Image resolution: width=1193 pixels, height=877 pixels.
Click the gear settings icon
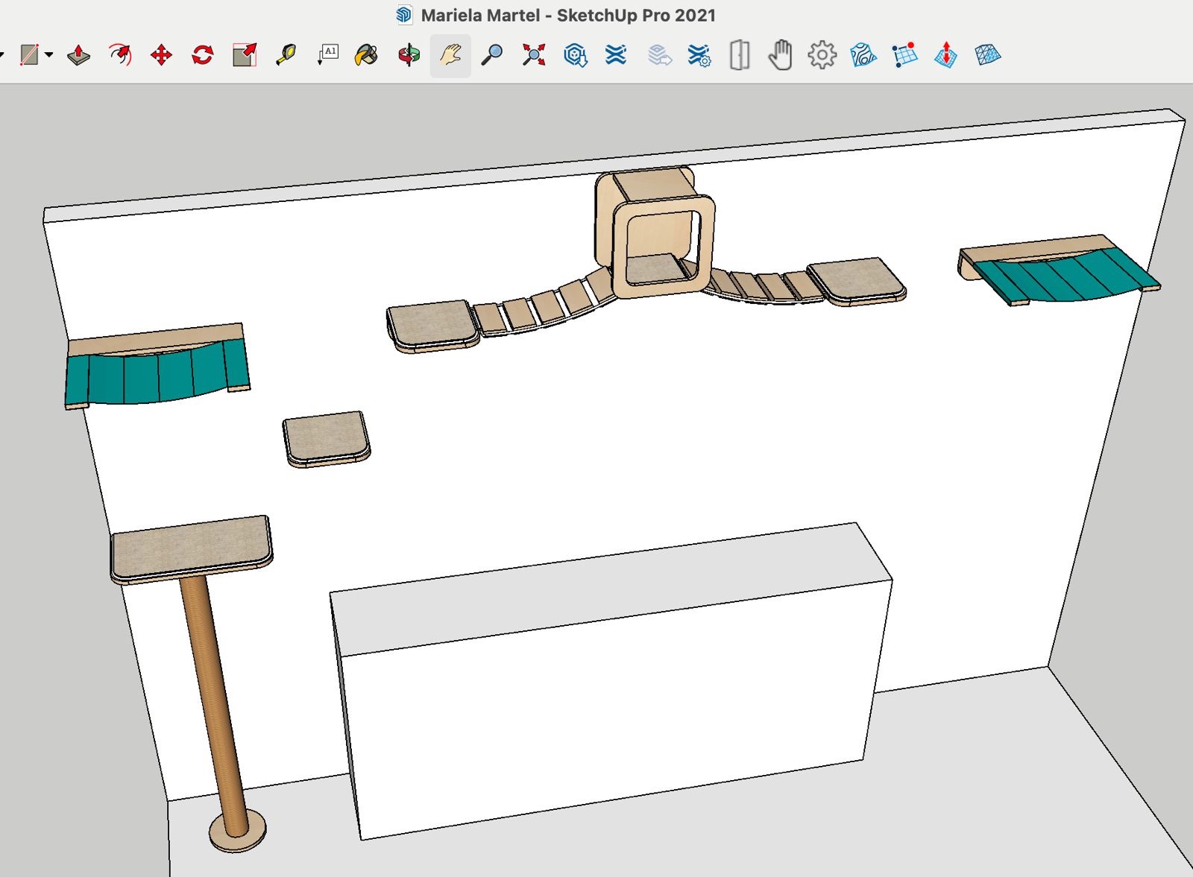[x=822, y=55]
